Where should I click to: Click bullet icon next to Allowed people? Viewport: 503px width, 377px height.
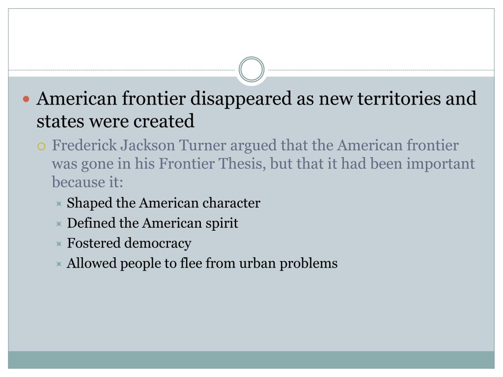click(x=59, y=264)
